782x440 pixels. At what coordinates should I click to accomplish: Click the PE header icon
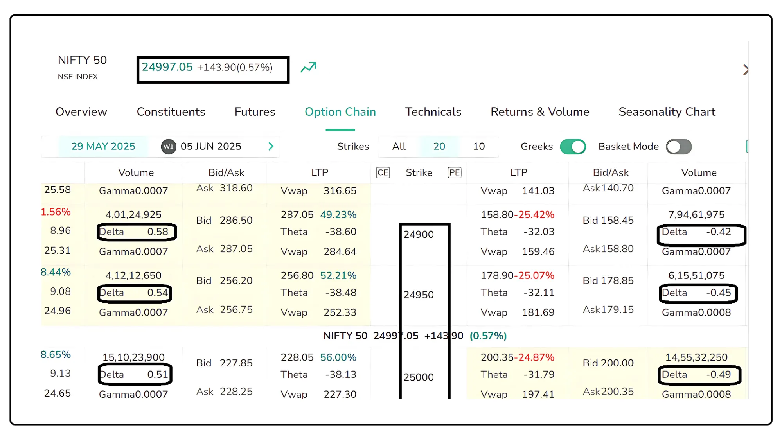[455, 172]
